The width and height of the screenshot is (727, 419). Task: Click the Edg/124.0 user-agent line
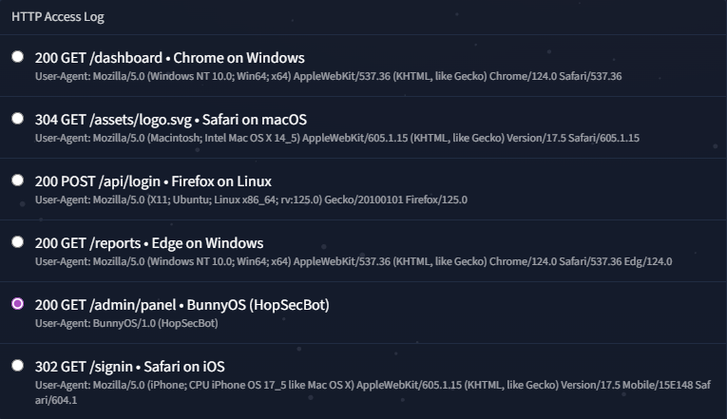click(354, 261)
